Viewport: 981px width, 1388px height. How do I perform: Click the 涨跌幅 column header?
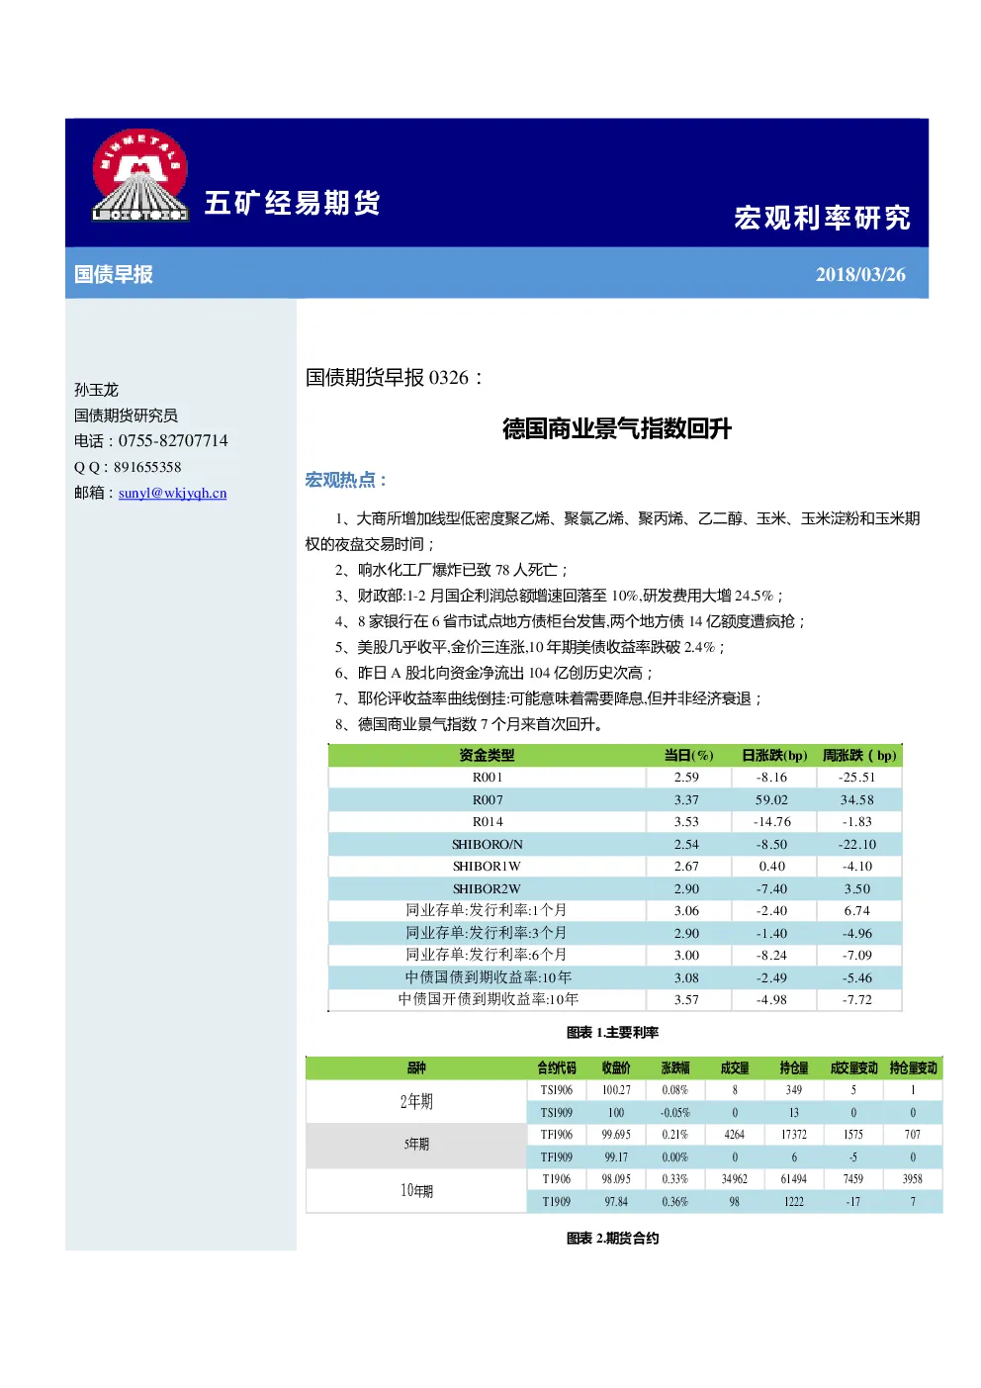pyautogui.click(x=675, y=1068)
